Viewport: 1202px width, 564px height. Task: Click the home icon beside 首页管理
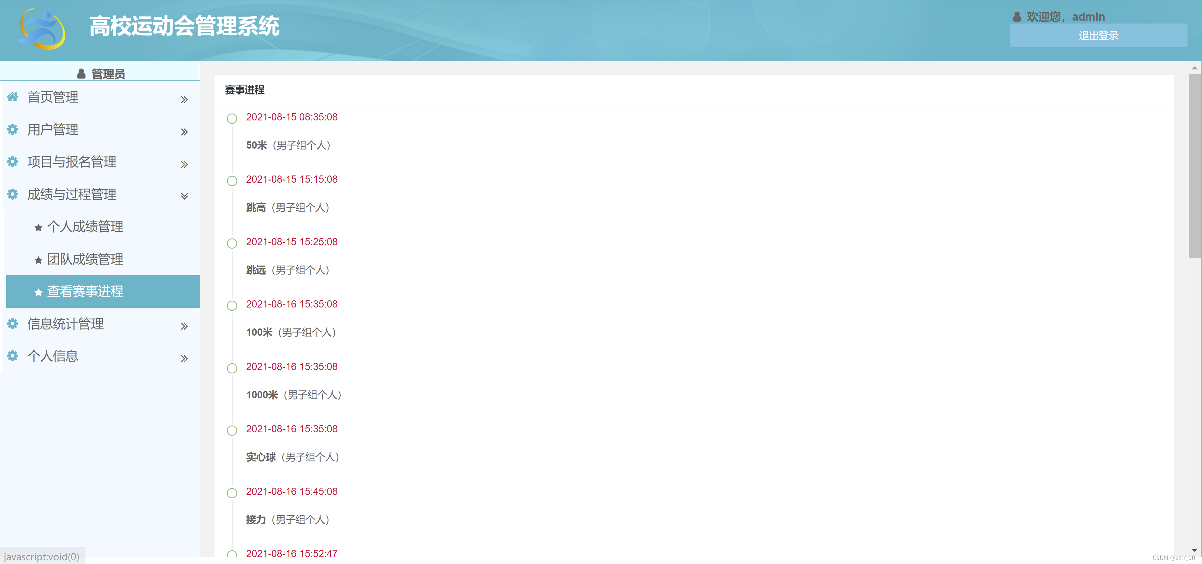[x=13, y=97]
